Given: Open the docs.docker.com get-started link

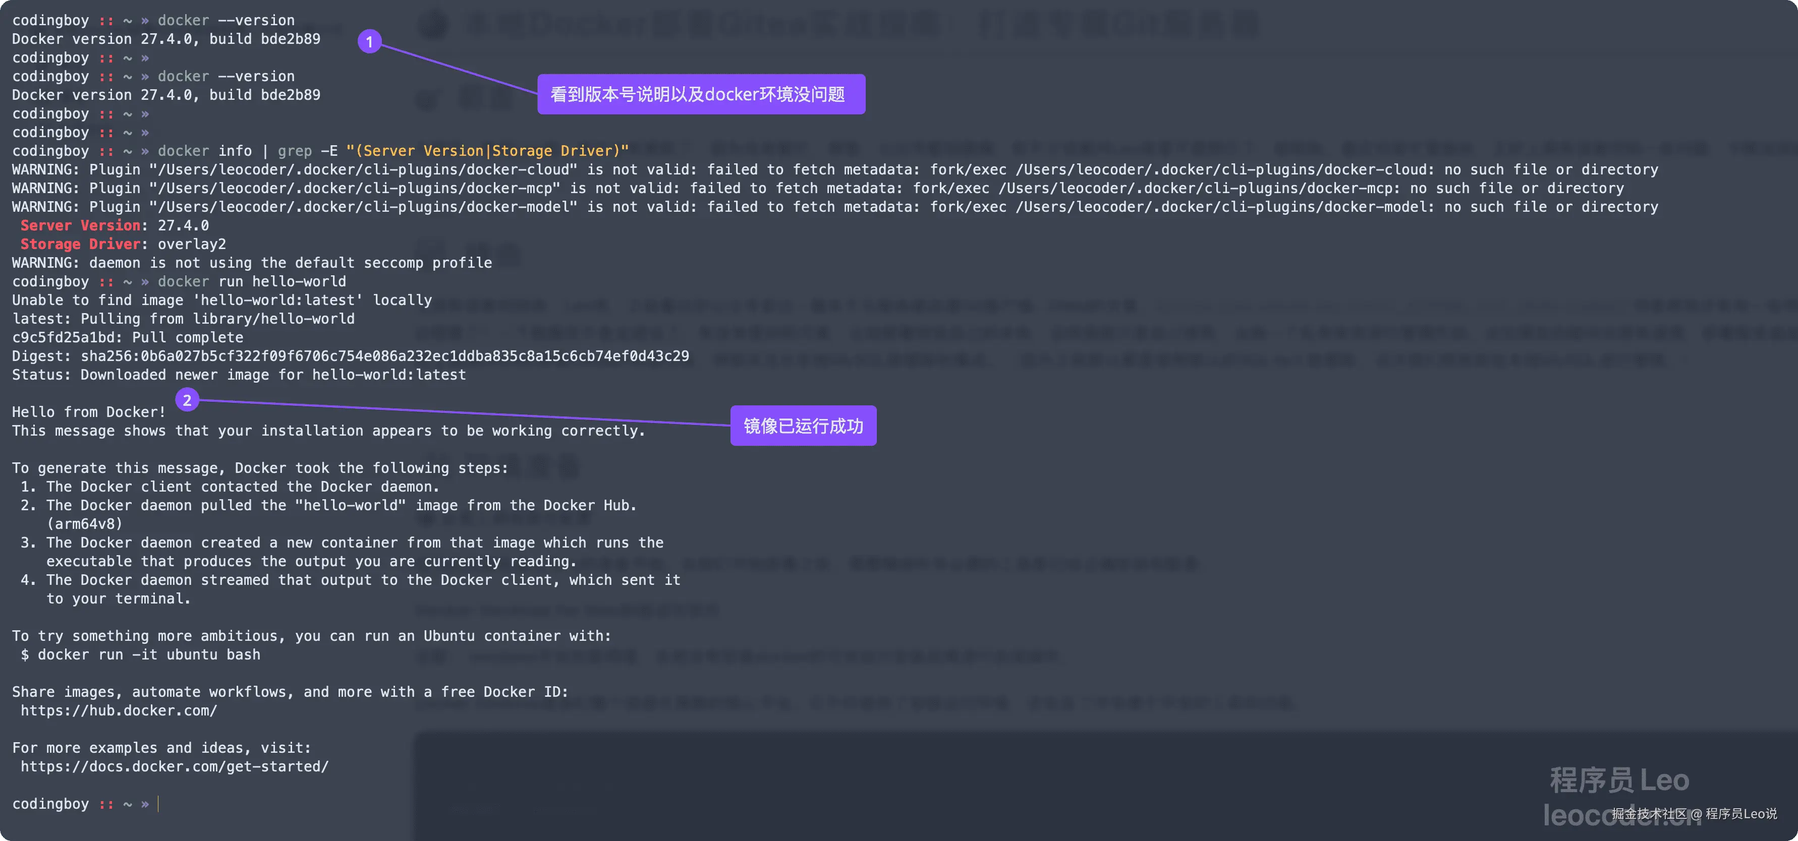Looking at the screenshot, I should pyautogui.click(x=175, y=766).
